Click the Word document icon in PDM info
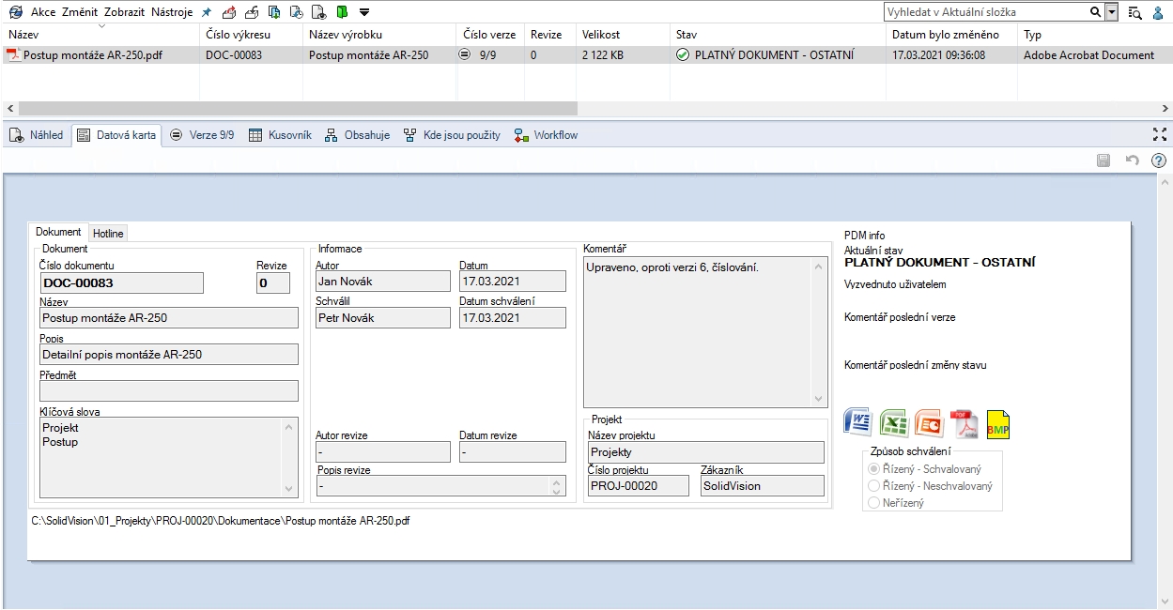This screenshot has width=1173, height=610. (x=858, y=423)
